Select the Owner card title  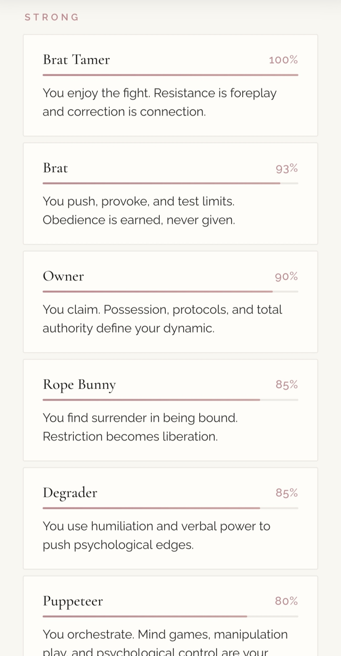tap(63, 276)
